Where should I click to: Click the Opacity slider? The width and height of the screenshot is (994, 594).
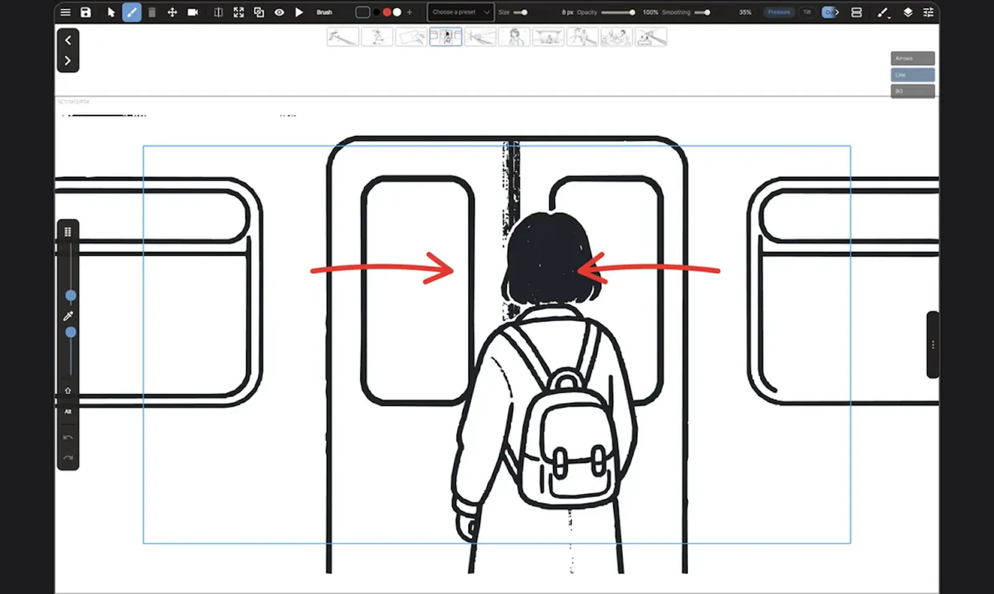click(618, 12)
